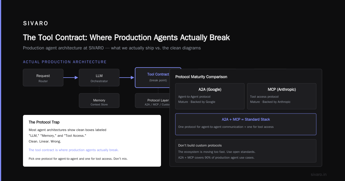Screen dimensions: 345x181
Task: Click 'Agent-to-Agent protocol' text
Action: pos(194,97)
